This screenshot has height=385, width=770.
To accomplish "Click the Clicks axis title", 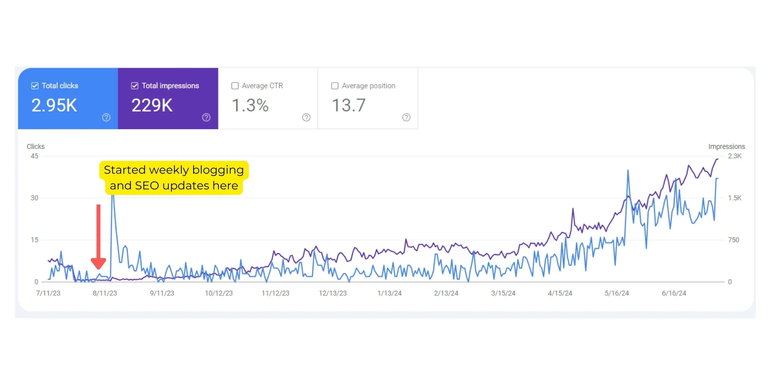I will tap(36, 147).
